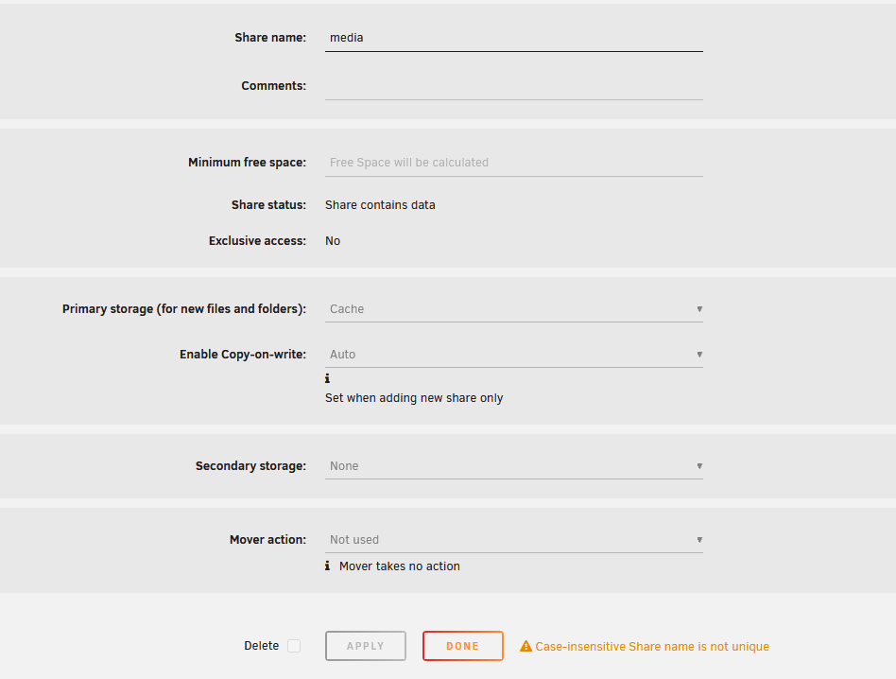Click the Secondary storage label

[x=250, y=466]
